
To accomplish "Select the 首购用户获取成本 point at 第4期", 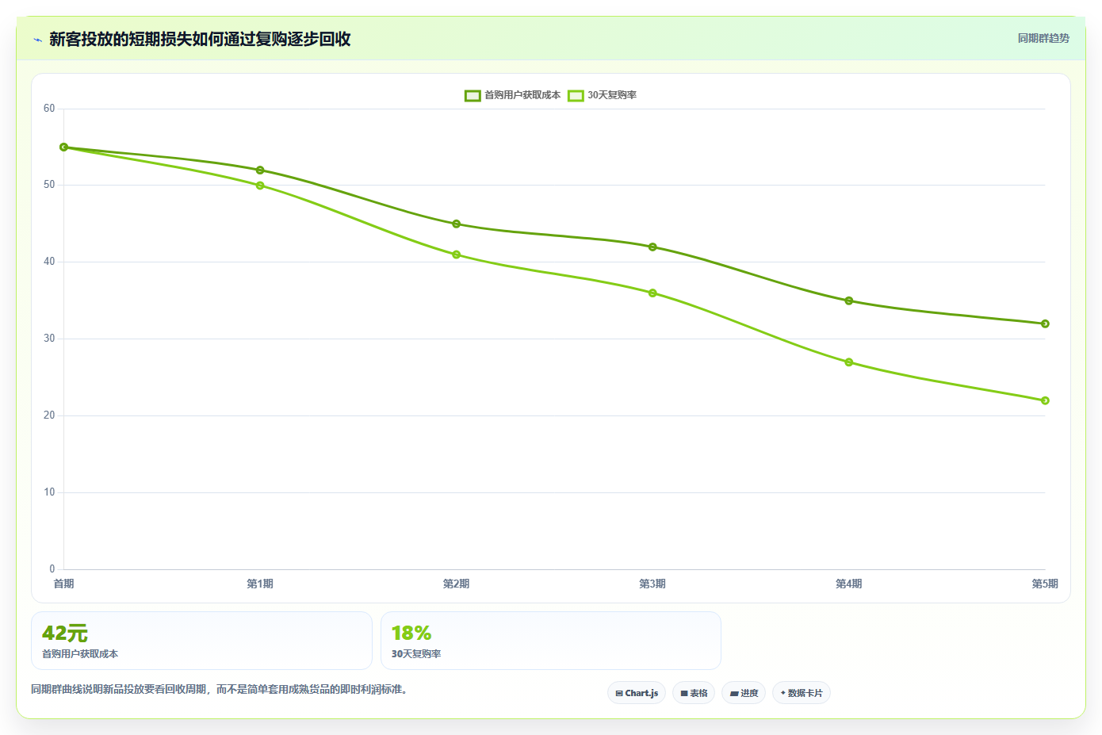I will pos(849,301).
